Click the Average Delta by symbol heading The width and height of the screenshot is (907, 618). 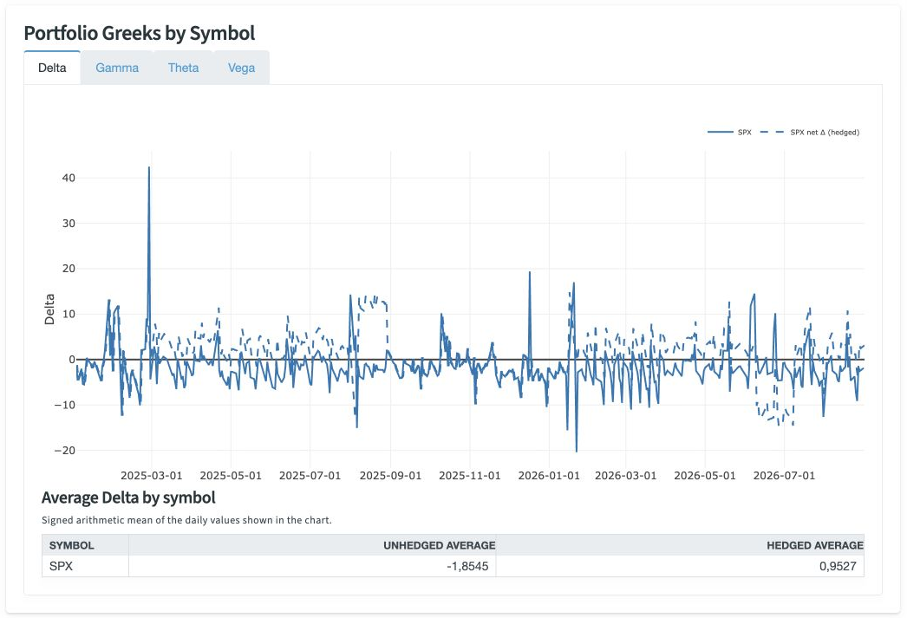coord(128,498)
